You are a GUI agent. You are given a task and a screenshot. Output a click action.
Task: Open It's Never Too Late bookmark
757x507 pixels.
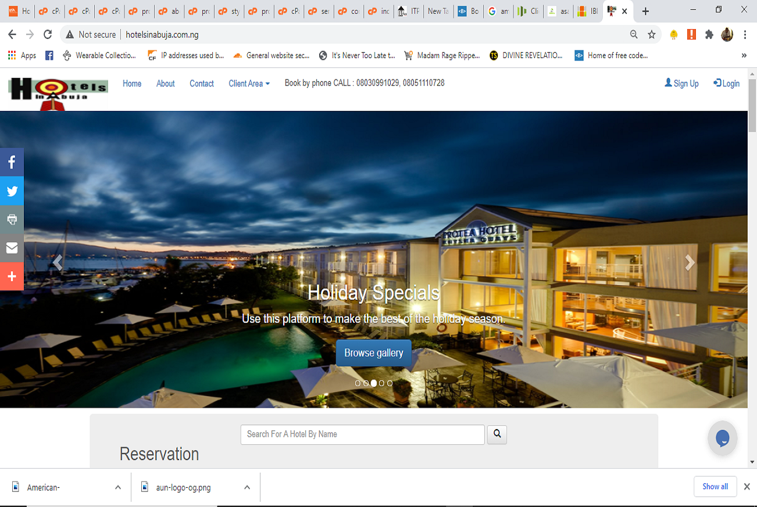coord(357,56)
